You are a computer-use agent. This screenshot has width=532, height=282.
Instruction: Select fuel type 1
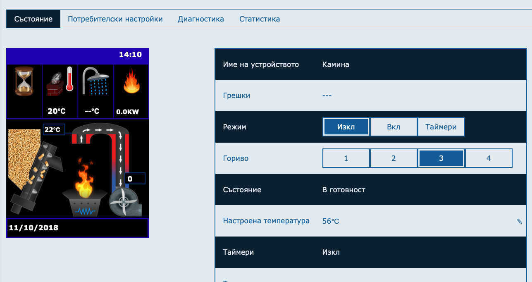(x=346, y=158)
